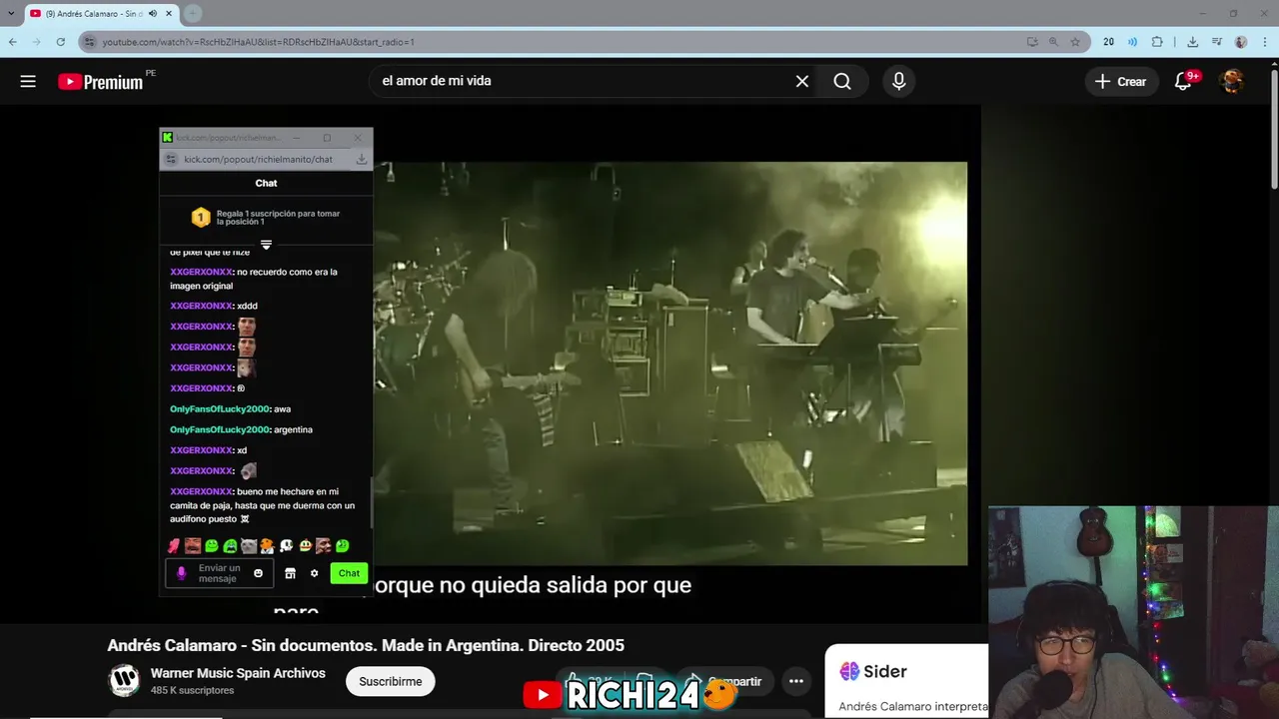Pick the last green emote in quick row
This screenshot has width=1279, height=719.
[x=343, y=546]
